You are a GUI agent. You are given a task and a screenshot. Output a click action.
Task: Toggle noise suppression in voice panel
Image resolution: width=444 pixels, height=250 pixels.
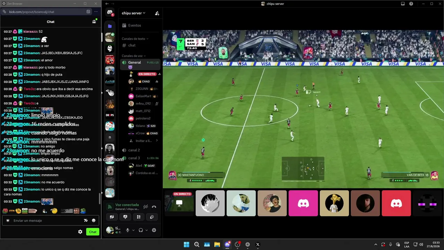point(146,207)
